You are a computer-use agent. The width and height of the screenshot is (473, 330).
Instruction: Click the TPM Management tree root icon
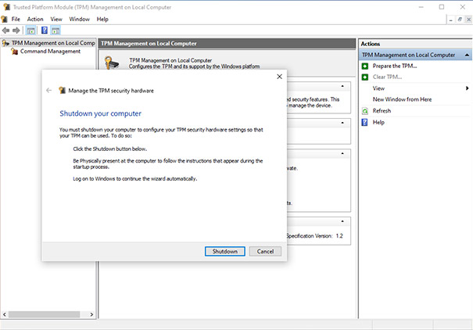pos(5,44)
